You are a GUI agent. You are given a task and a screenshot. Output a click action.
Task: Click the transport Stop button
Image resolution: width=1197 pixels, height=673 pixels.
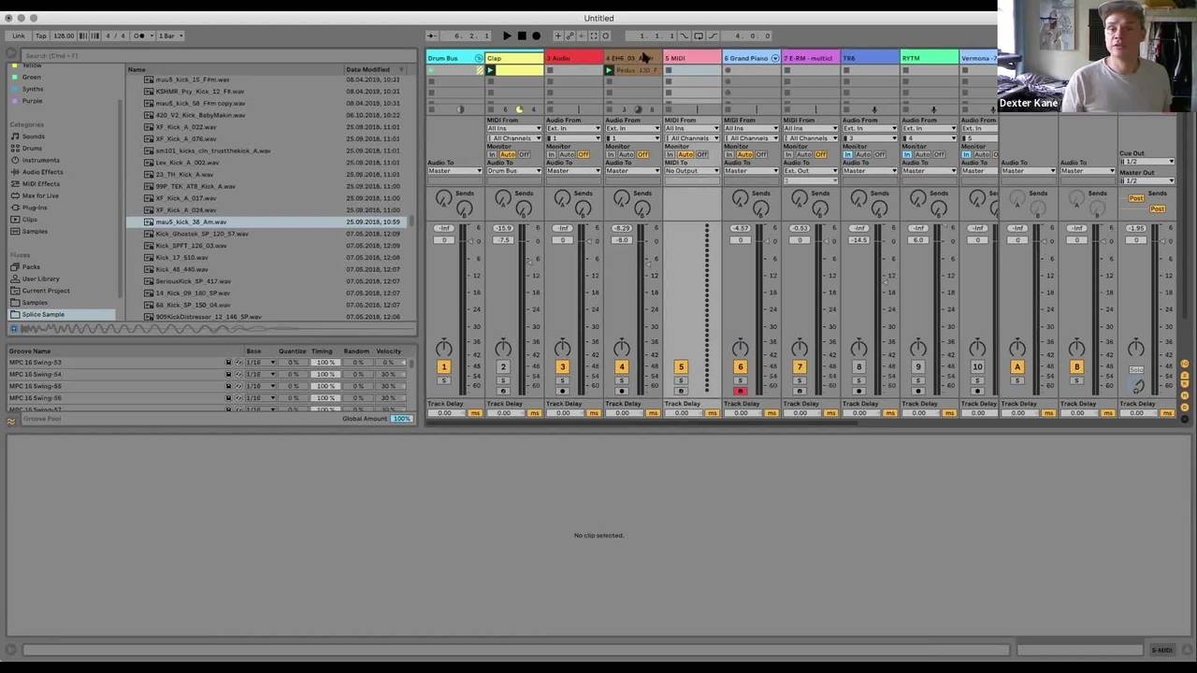point(522,36)
